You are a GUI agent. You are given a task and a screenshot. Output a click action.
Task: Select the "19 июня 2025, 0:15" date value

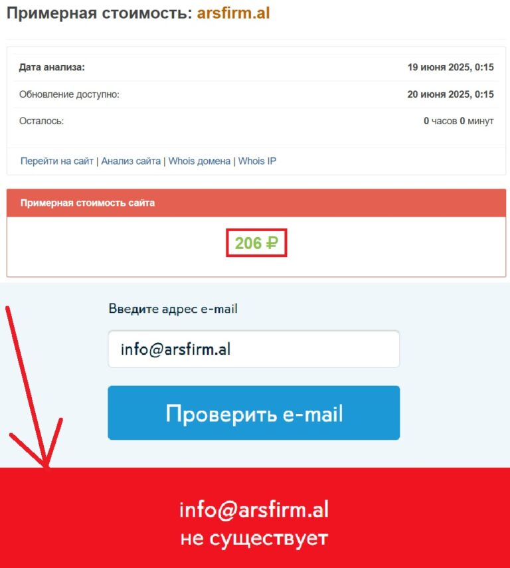pos(451,67)
